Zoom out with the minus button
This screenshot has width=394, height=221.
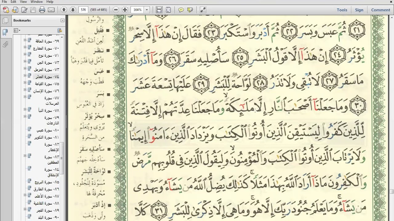coord(116,10)
